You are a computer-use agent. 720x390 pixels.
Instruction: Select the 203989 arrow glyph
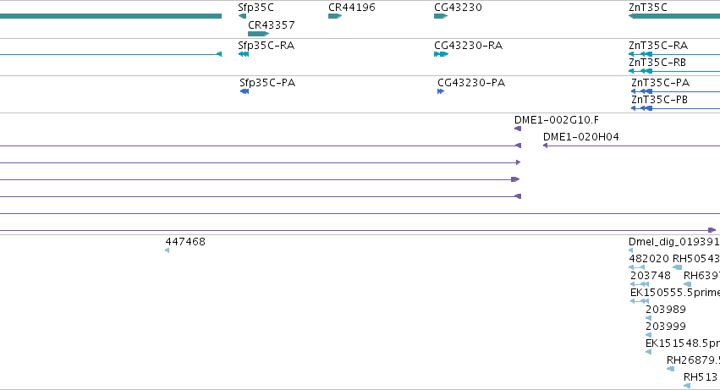[648, 318]
